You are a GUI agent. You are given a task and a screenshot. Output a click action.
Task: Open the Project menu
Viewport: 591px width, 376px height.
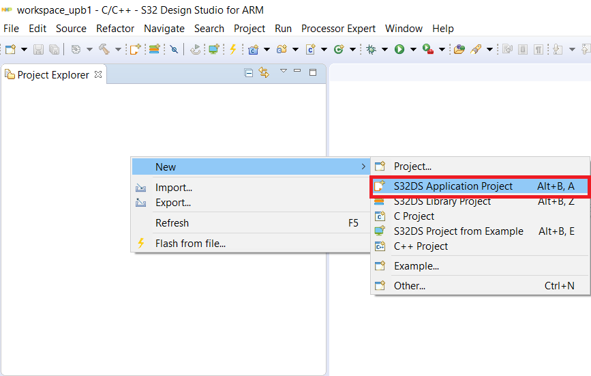(x=249, y=29)
